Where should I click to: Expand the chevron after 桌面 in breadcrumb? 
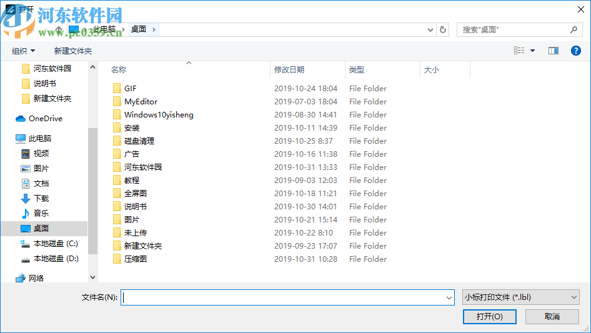tap(154, 29)
